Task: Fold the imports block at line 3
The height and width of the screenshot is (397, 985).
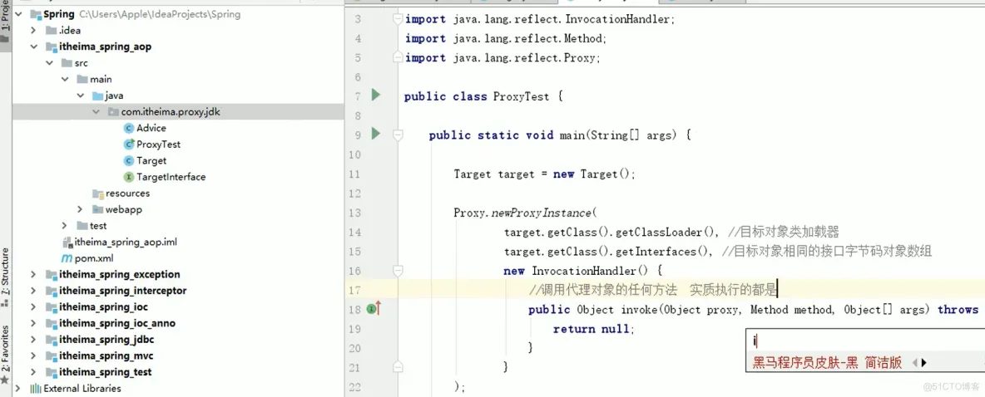Action: (x=397, y=19)
